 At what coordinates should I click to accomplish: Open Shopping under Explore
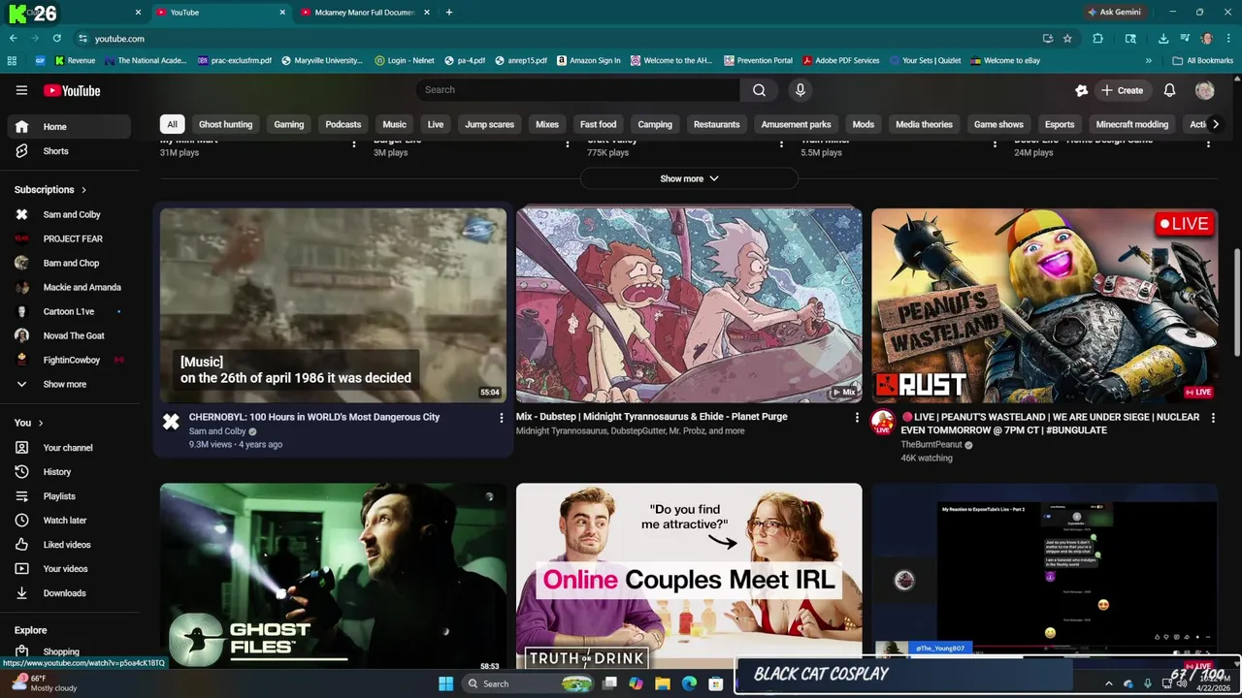69,651
